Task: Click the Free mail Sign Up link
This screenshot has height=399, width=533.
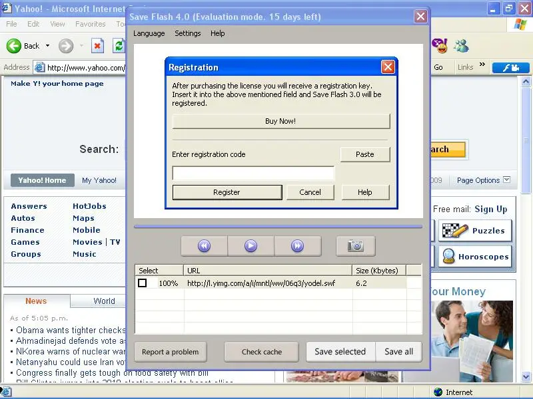Action: pyautogui.click(x=491, y=209)
